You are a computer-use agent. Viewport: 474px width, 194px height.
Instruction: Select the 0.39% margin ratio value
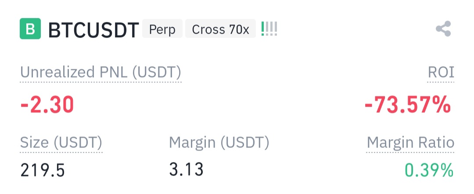[429, 170]
